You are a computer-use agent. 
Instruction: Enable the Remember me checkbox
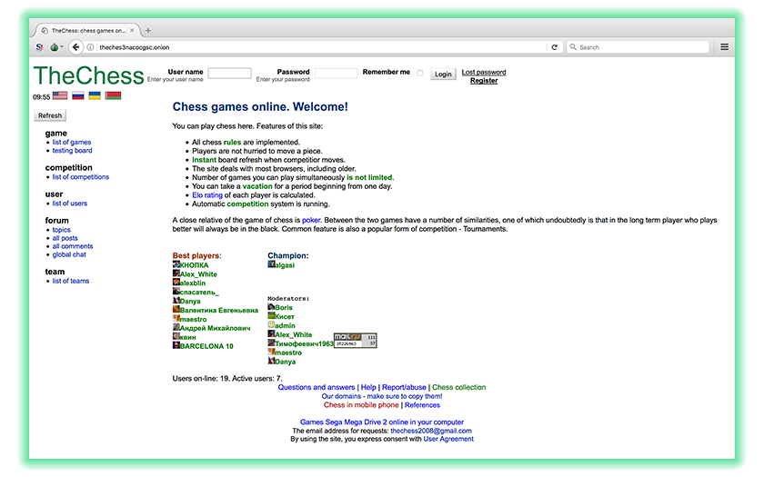(x=420, y=74)
